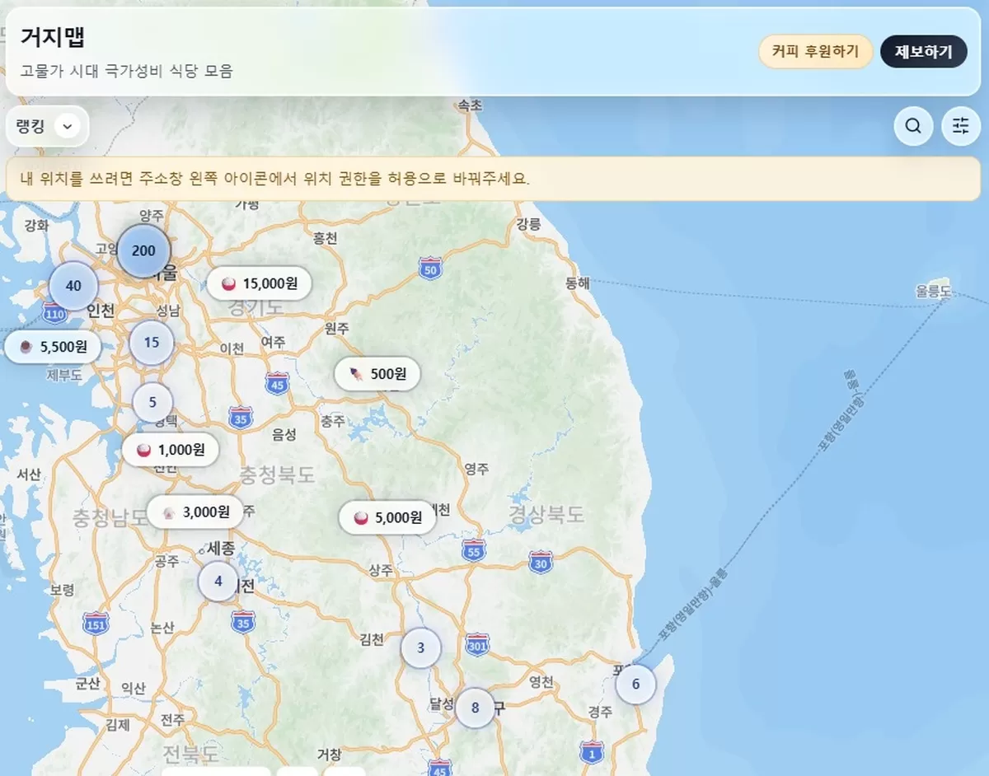Open the 200 cluster near 서울
The width and height of the screenshot is (989, 776).
(143, 250)
